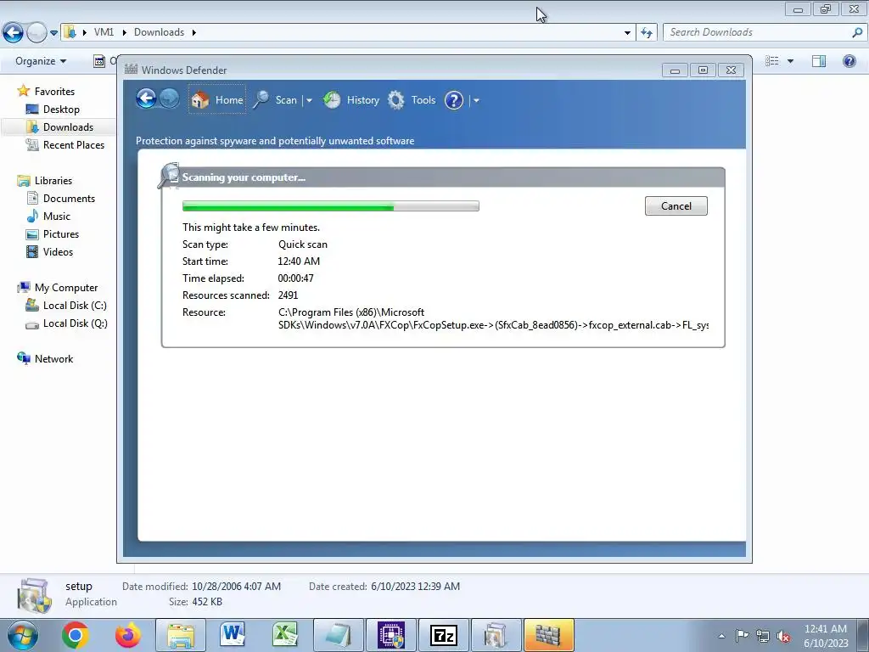Expand the help options dropdown arrow
Image resolution: width=869 pixels, height=652 pixels.
pyautogui.click(x=476, y=100)
